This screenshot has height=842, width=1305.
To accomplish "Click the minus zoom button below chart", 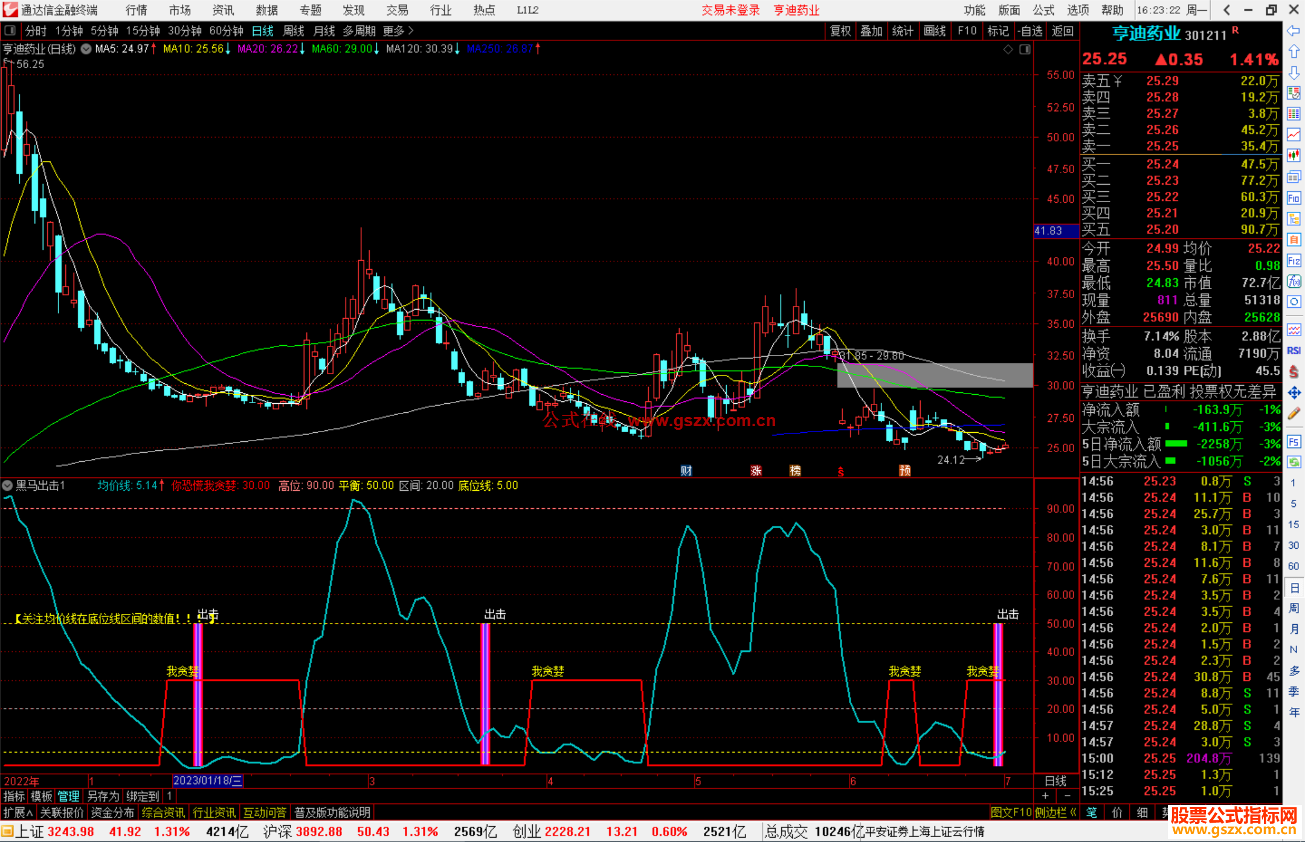I will click(x=1068, y=796).
